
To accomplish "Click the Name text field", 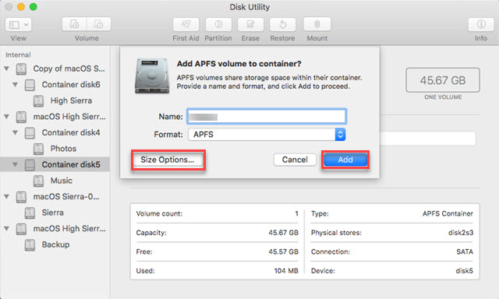I will click(x=267, y=116).
